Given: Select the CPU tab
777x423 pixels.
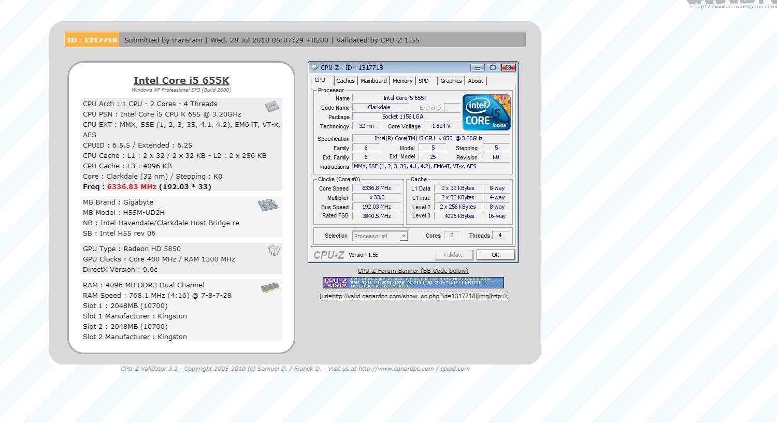Looking at the screenshot, I should tap(320, 80).
